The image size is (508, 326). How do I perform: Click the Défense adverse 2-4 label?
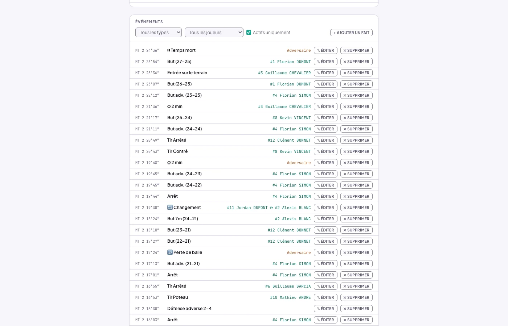189,309
